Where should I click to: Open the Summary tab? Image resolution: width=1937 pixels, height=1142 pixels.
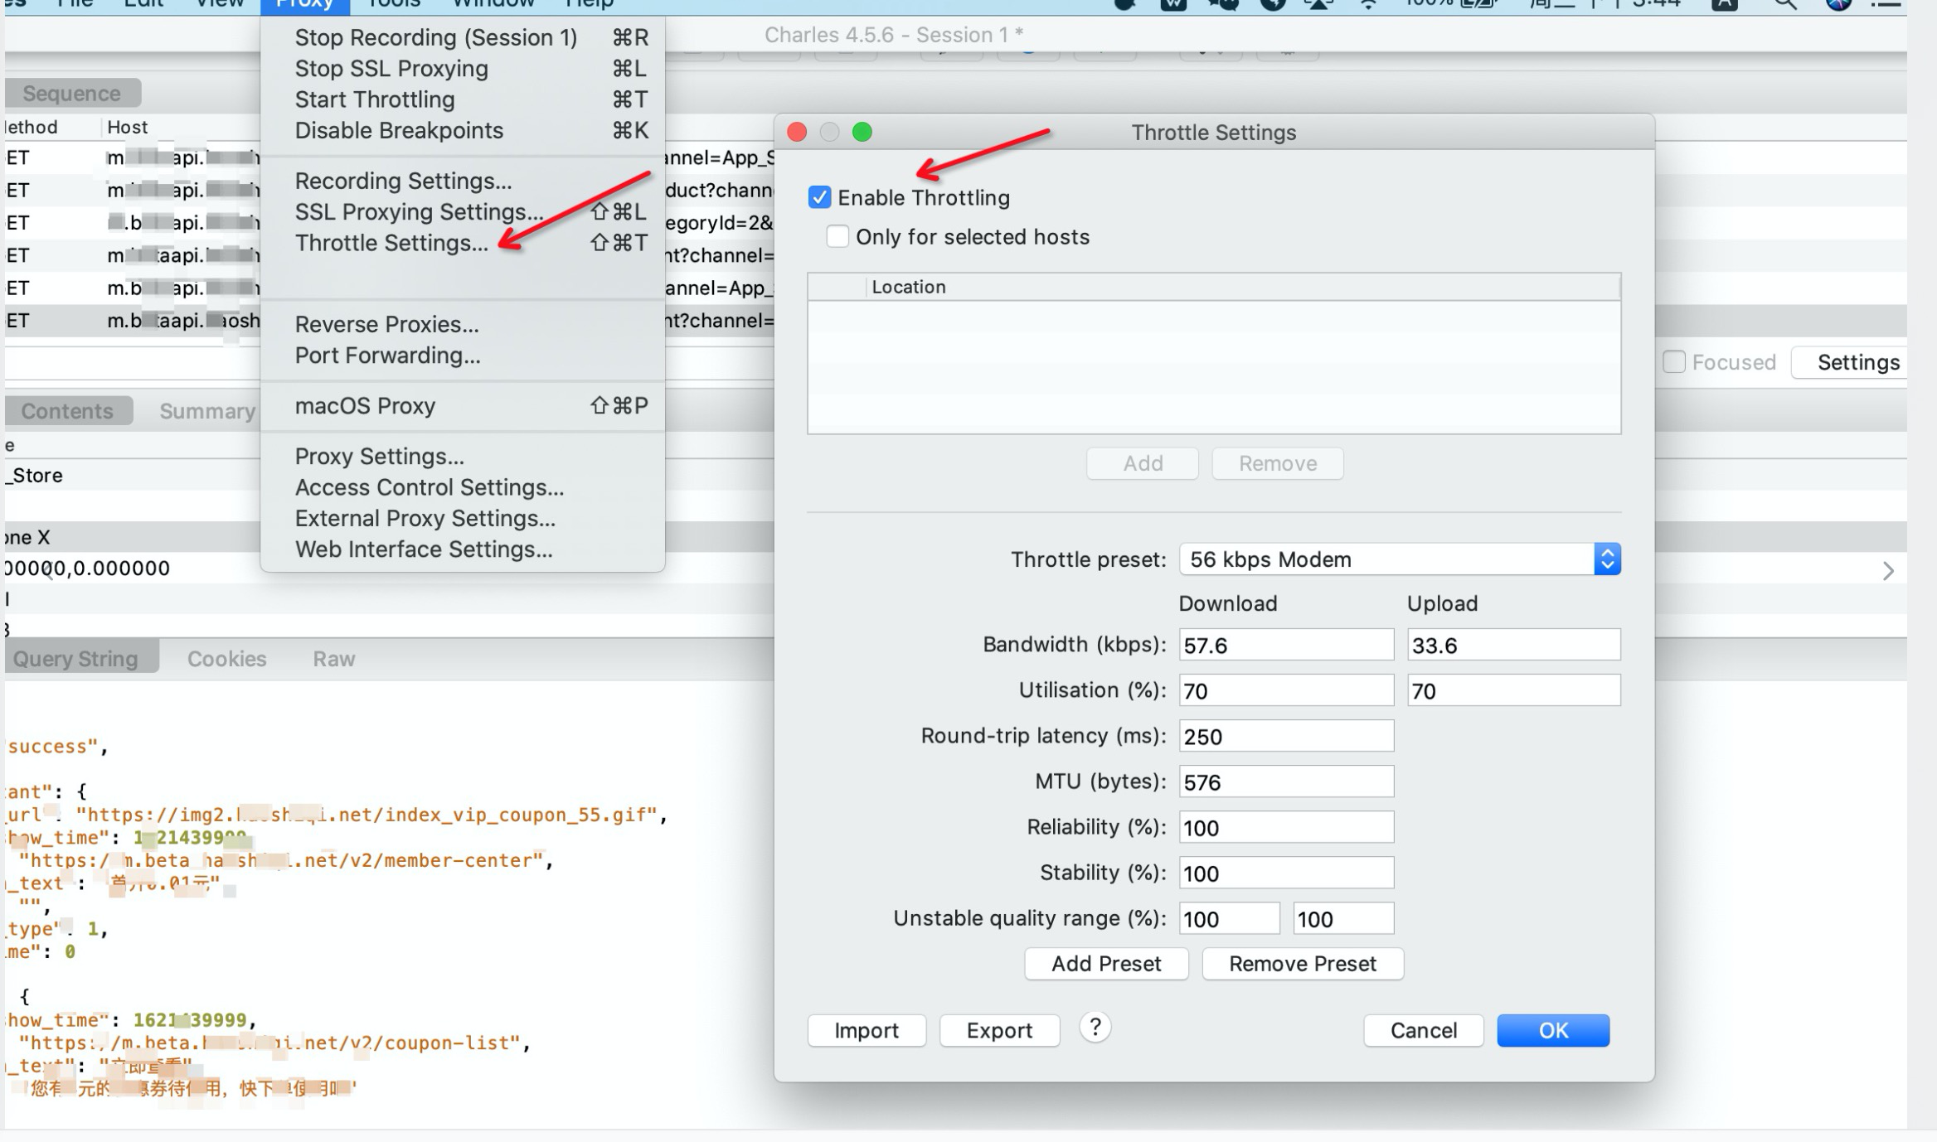[x=206, y=411]
